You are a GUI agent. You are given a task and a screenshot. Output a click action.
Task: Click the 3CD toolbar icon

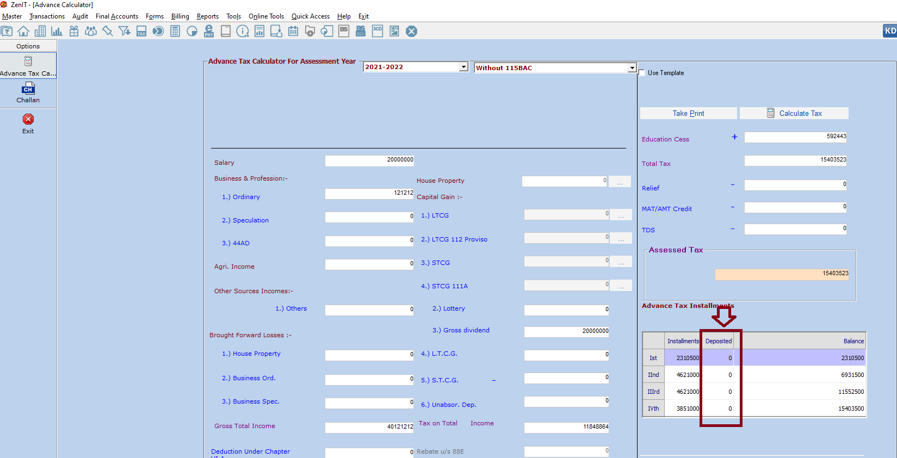tap(378, 31)
